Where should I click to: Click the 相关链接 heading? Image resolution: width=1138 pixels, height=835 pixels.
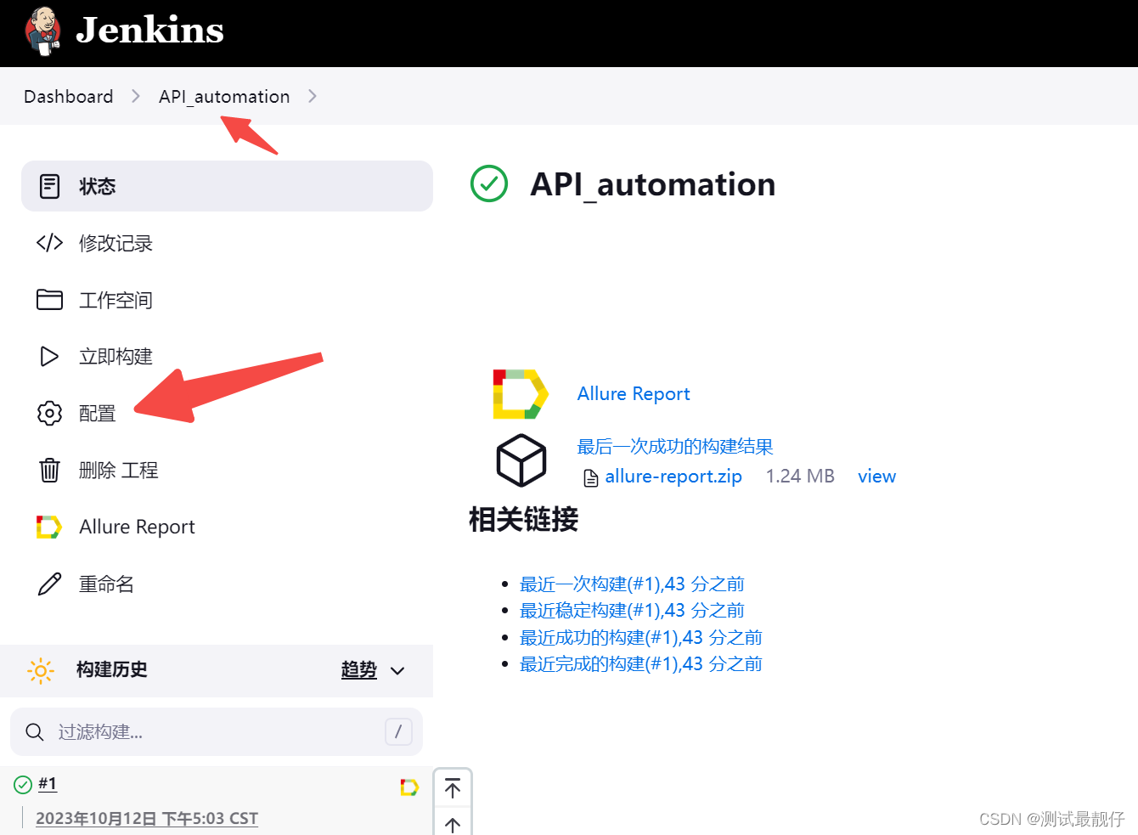(523, 519)
